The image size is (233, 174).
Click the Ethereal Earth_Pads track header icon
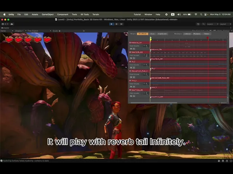[x=130, y=71]
